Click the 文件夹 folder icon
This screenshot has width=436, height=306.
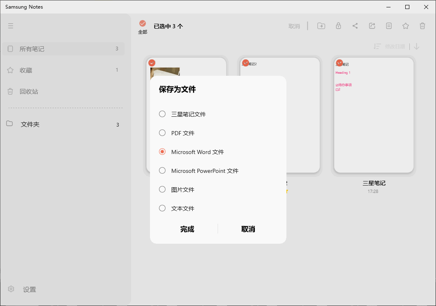[9, 123]
